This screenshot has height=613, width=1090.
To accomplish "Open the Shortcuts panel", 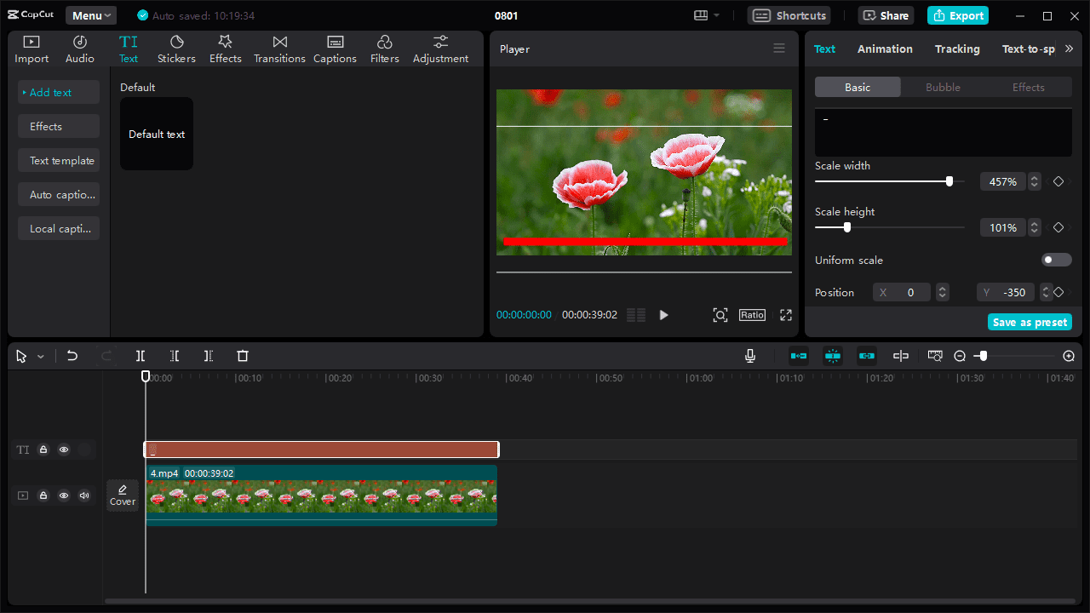I will point(789,15).
